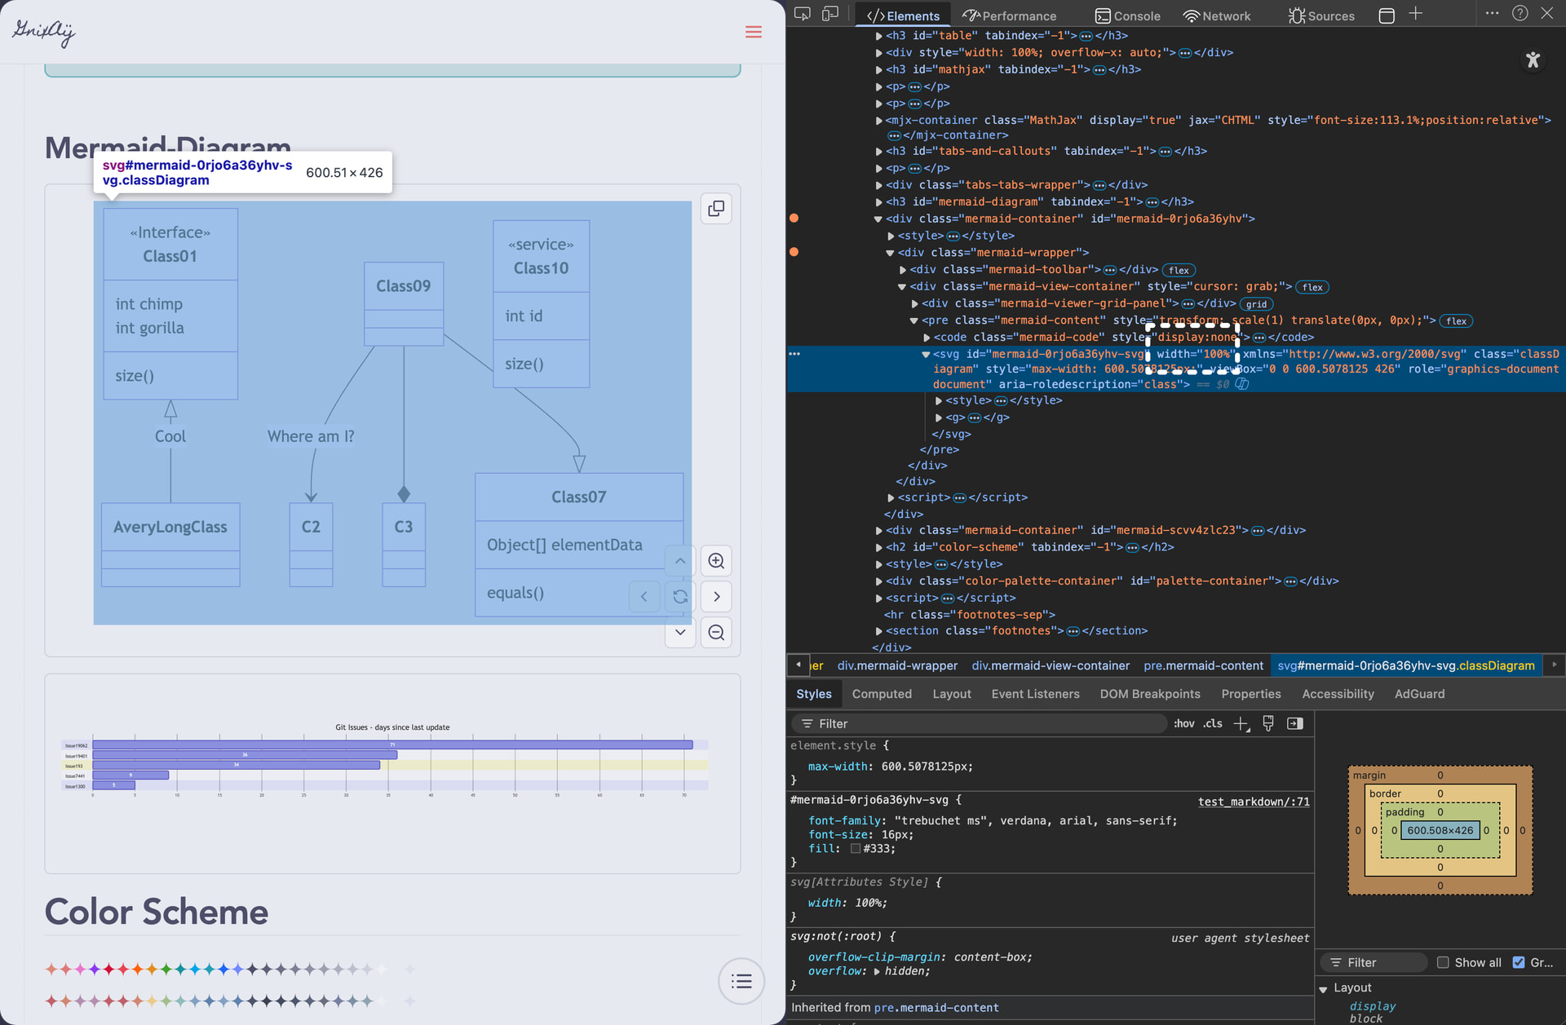Viewport: 1566px width, 1025px height.
Task: Collapse the Layout section
Action: [x=1324, y=988]
